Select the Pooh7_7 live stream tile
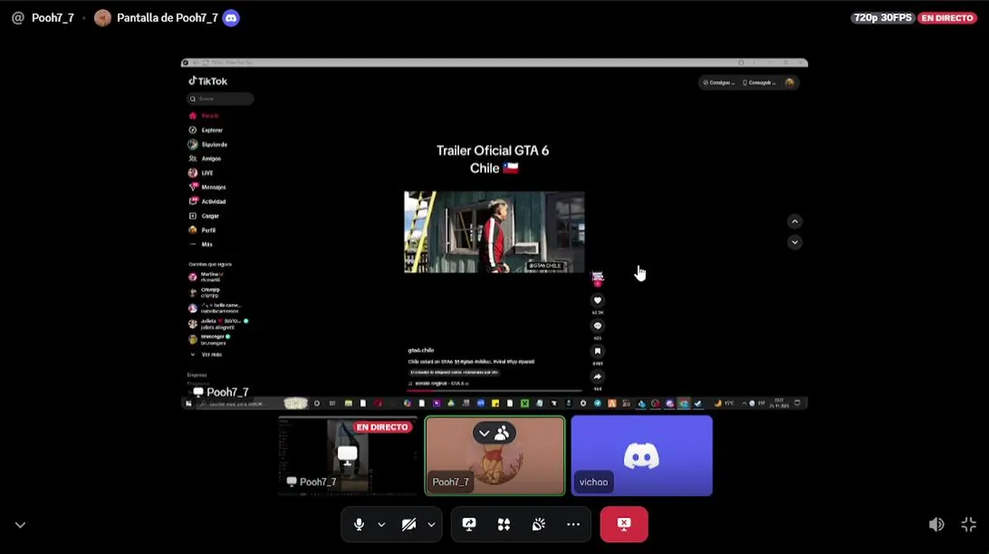Viewport: 989px width, 554px height. click(x=347, y=456)
